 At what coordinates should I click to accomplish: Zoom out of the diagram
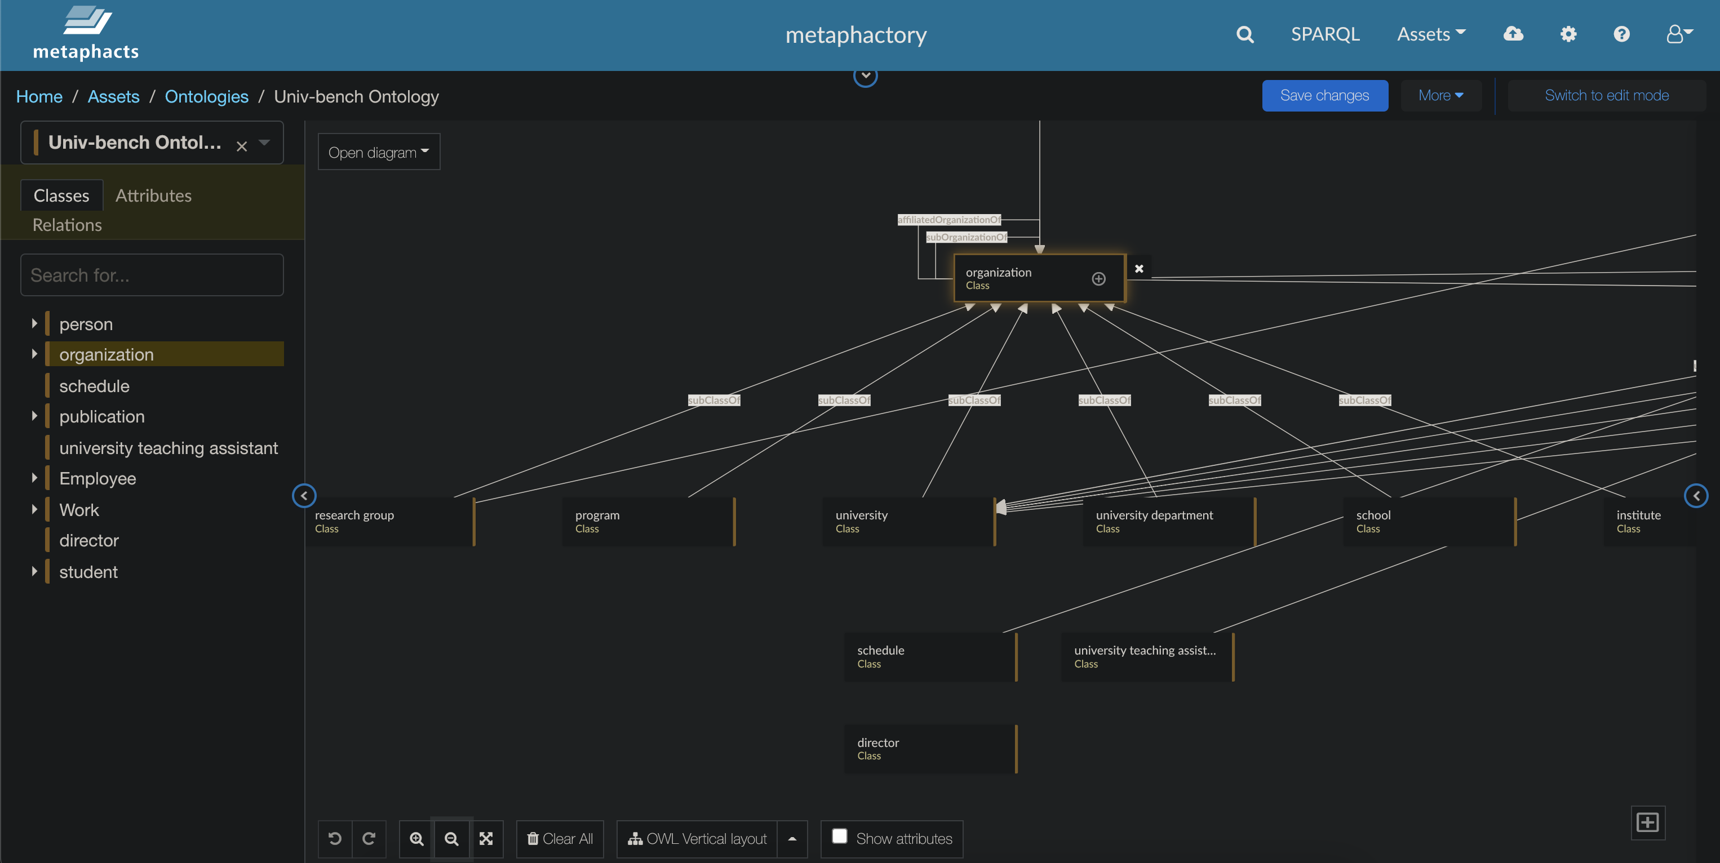451,838
